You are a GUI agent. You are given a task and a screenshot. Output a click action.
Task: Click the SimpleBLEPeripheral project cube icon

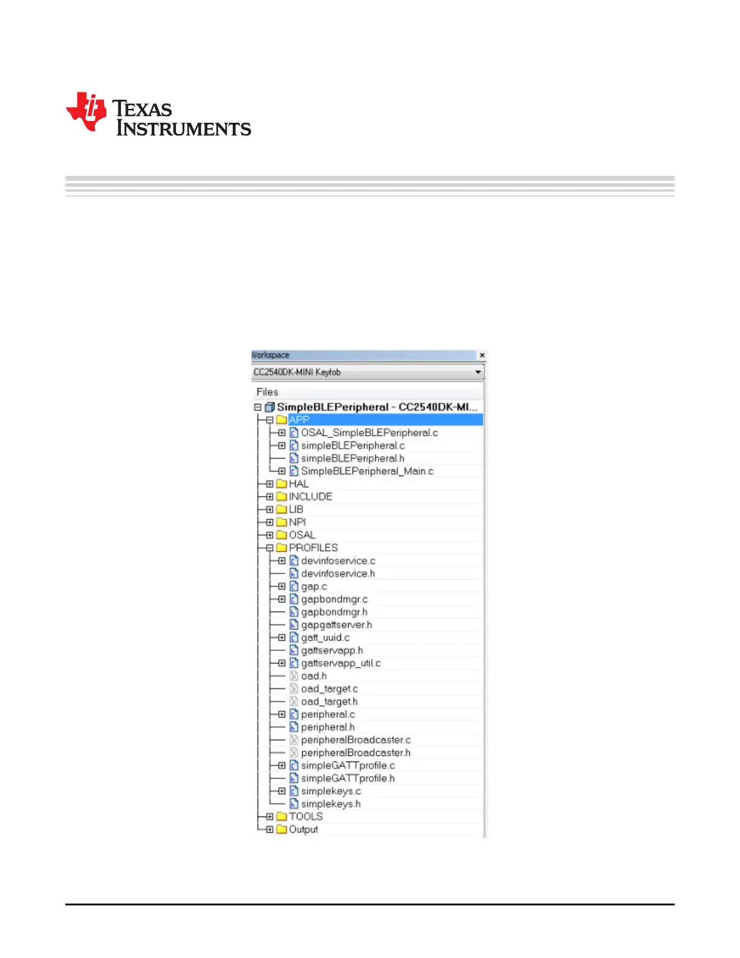pyautogui.click(x=270, y=407)
